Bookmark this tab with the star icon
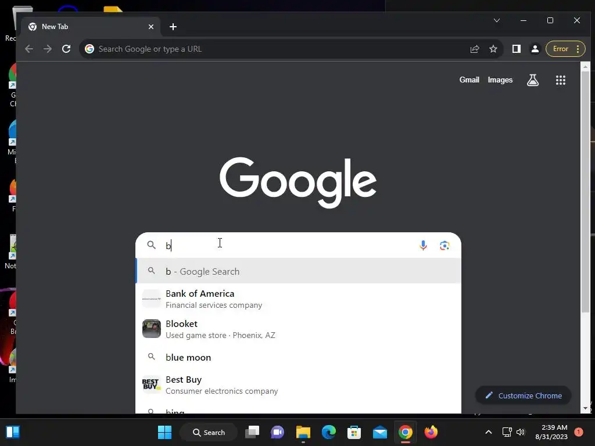The width and height of the screenshot is (595, 446). 493,49
